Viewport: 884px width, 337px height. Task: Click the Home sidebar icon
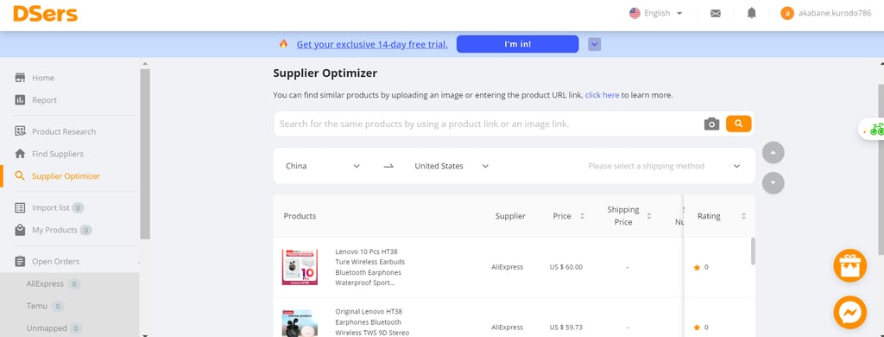click(21, 78)
